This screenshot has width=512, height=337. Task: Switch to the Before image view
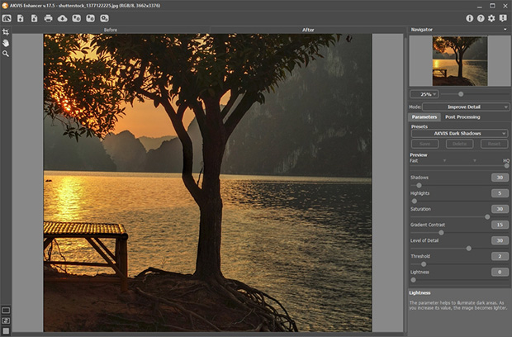pyautogui.click(x=109, y=30)
